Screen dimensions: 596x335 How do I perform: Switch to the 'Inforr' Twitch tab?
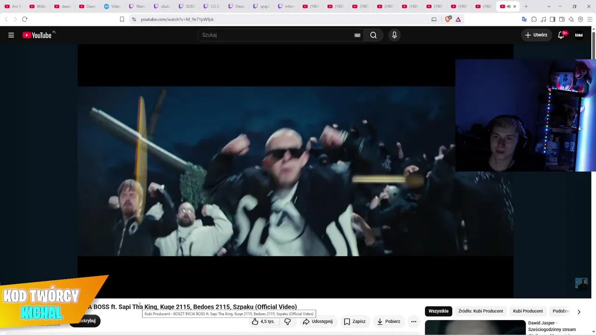(287, 7)
